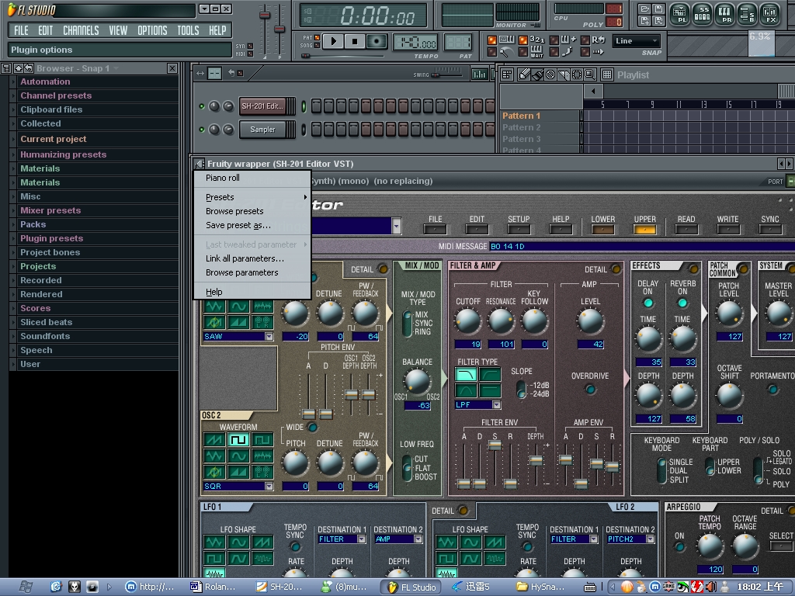Select the paint brush tool in Playlist
The image size is (795, 596).
pyautogui.click(x=537, y=75)
